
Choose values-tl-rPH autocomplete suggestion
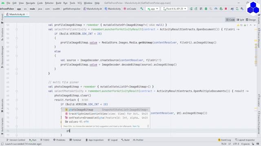(106, 122)
